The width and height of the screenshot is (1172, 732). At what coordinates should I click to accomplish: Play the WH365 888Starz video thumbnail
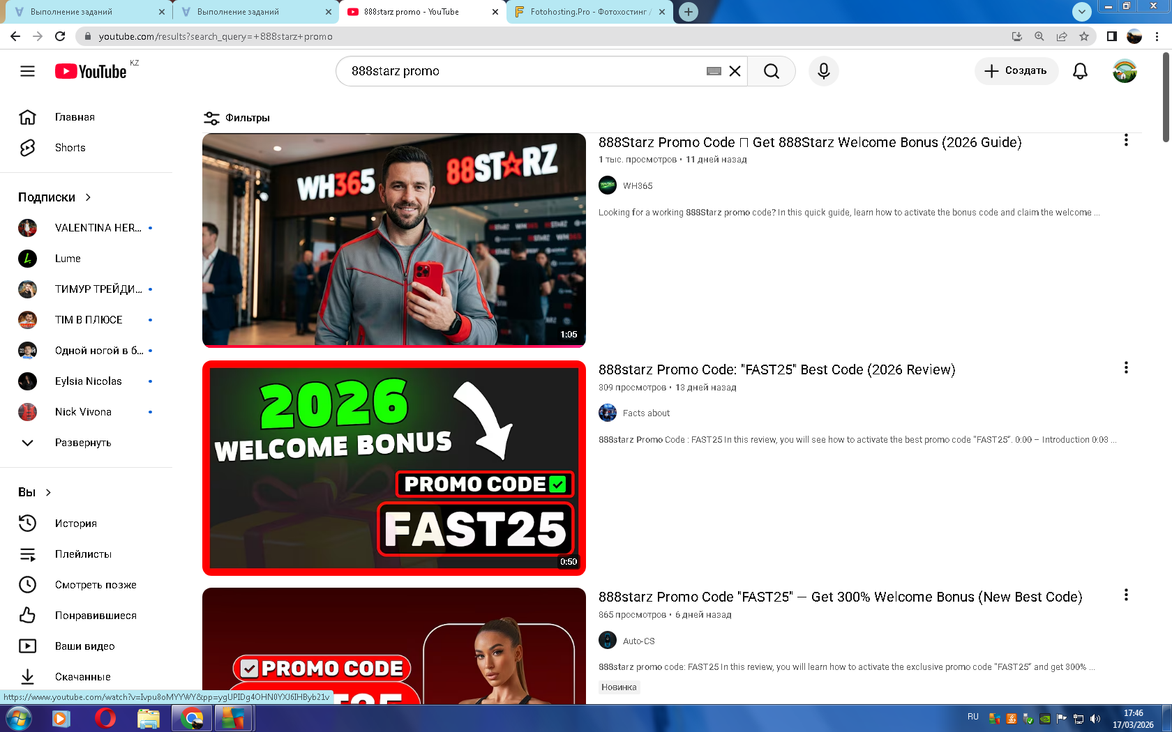click(394, 240)
